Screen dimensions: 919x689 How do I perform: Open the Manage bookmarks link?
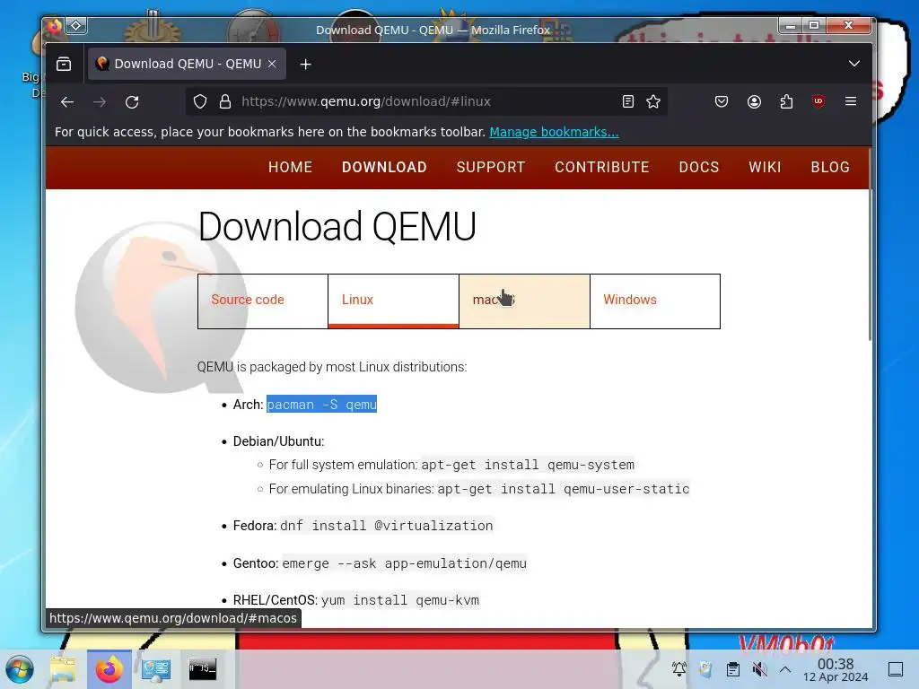pos(554,132)
